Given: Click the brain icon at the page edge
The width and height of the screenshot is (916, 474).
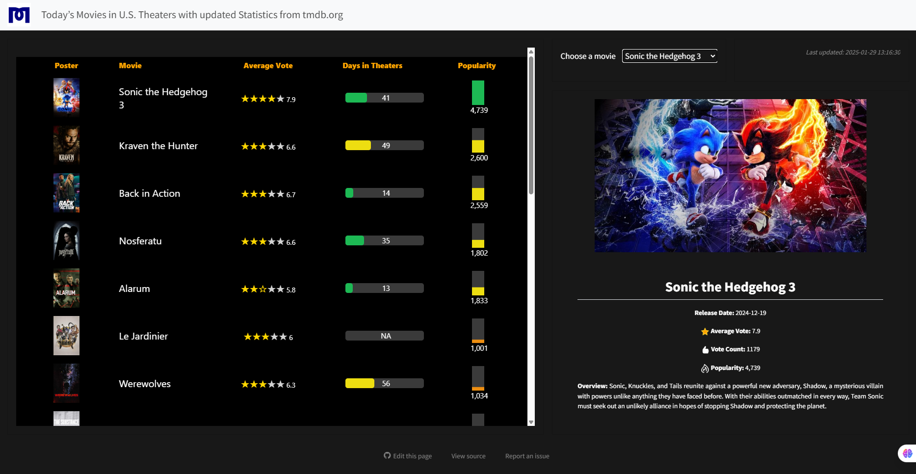Looking at the screenshot, I should 907,453.
